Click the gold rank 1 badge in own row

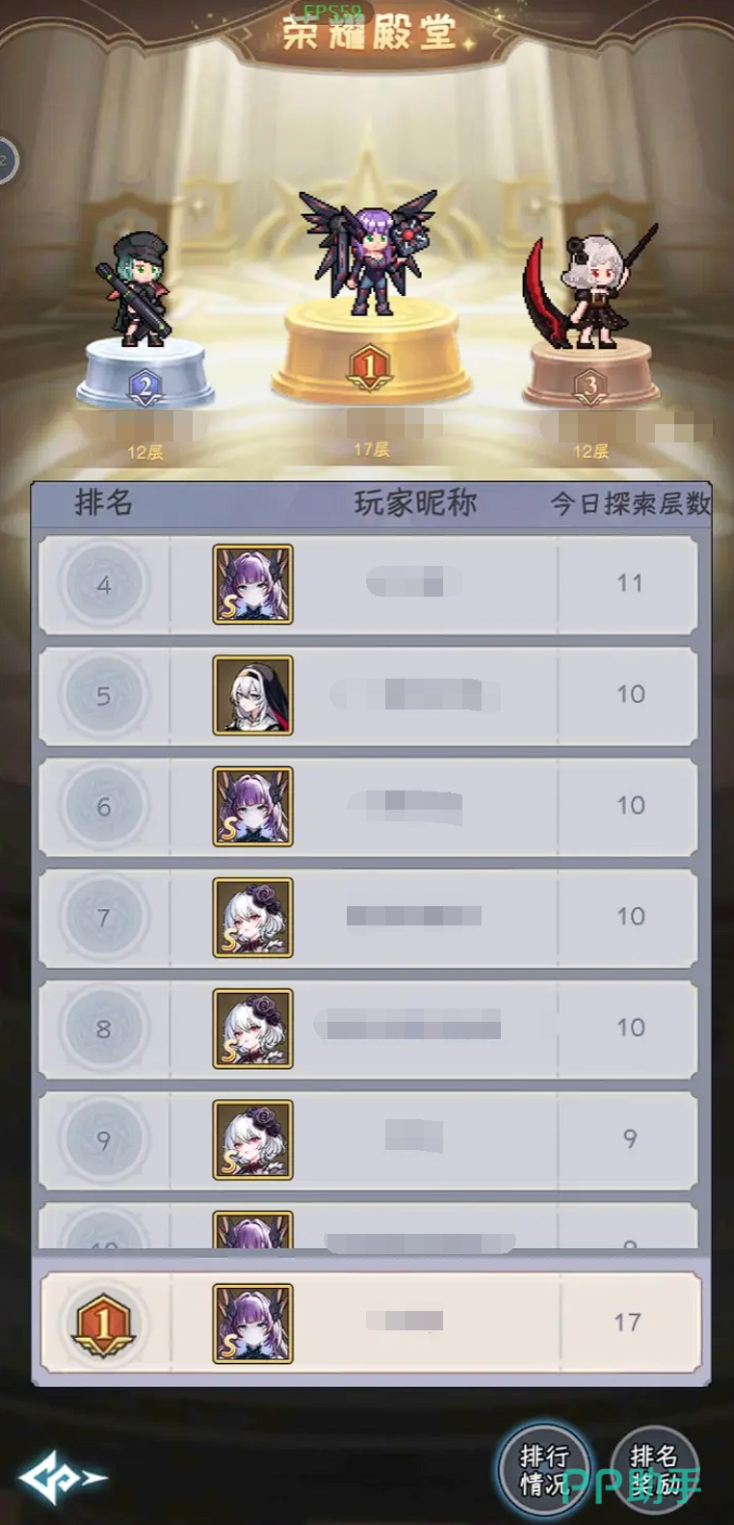click(x=103, y=1323)
